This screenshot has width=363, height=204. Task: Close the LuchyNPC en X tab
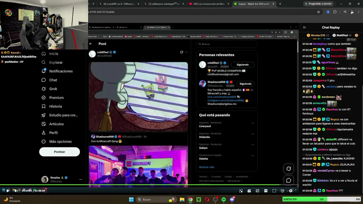[138, 4]
